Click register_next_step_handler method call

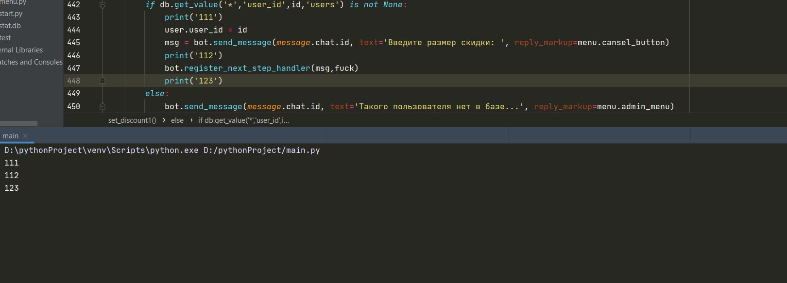pyautogui.click(x=247, y=68)
